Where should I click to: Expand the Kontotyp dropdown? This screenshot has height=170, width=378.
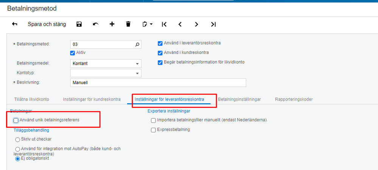pyautogui.click(x=137, y=73)
